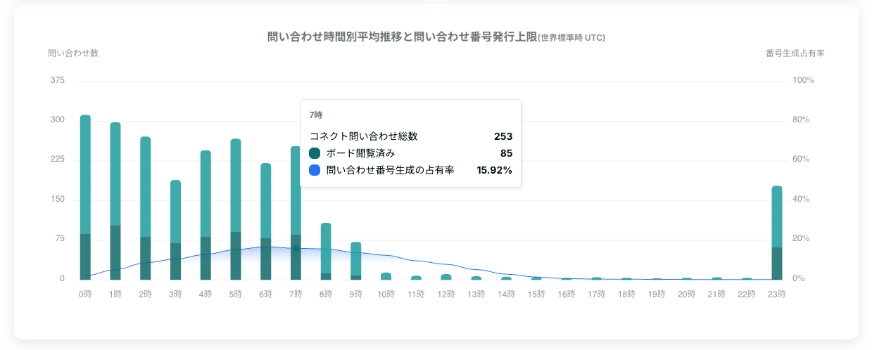Click the dark bottom bar segment at 23時
Image resolution: width=872 pixels, height=350 pixels.
777,264
